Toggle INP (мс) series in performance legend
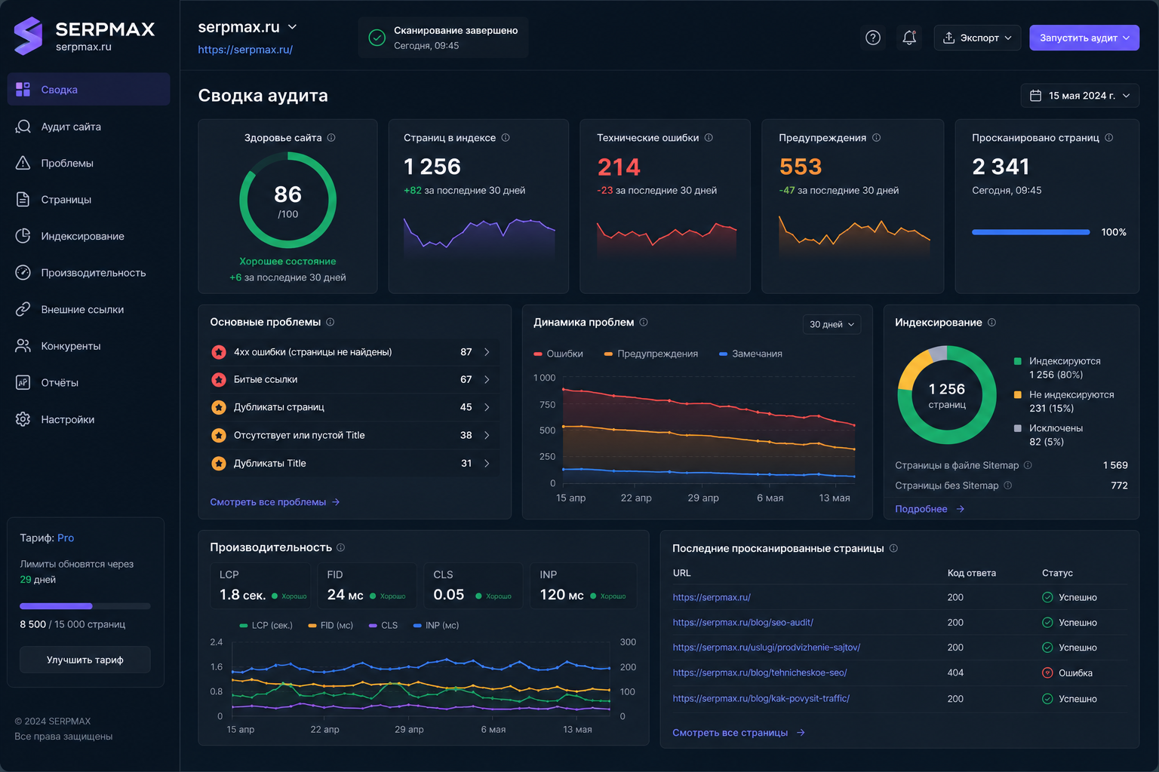 click(435, 625)
